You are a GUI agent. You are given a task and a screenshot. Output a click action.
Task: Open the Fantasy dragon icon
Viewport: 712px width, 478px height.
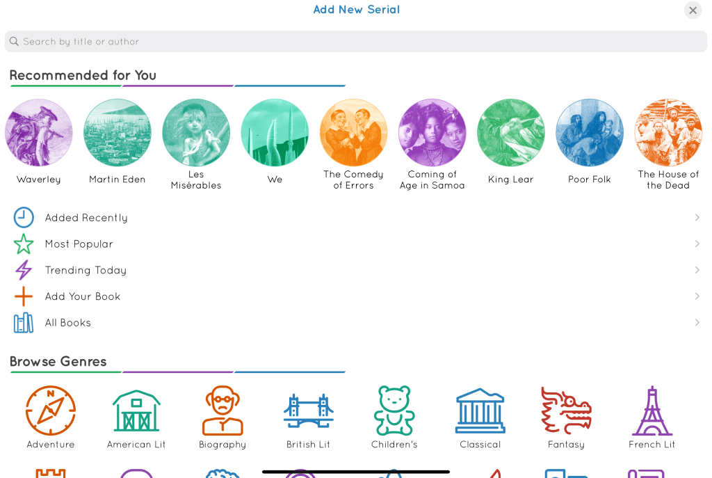tap(566, 411)
